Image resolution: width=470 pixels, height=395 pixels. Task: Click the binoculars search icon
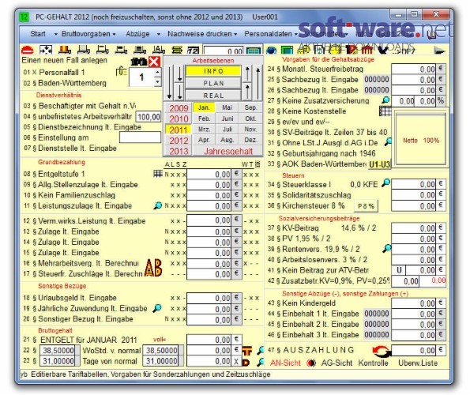coord(139,62)
